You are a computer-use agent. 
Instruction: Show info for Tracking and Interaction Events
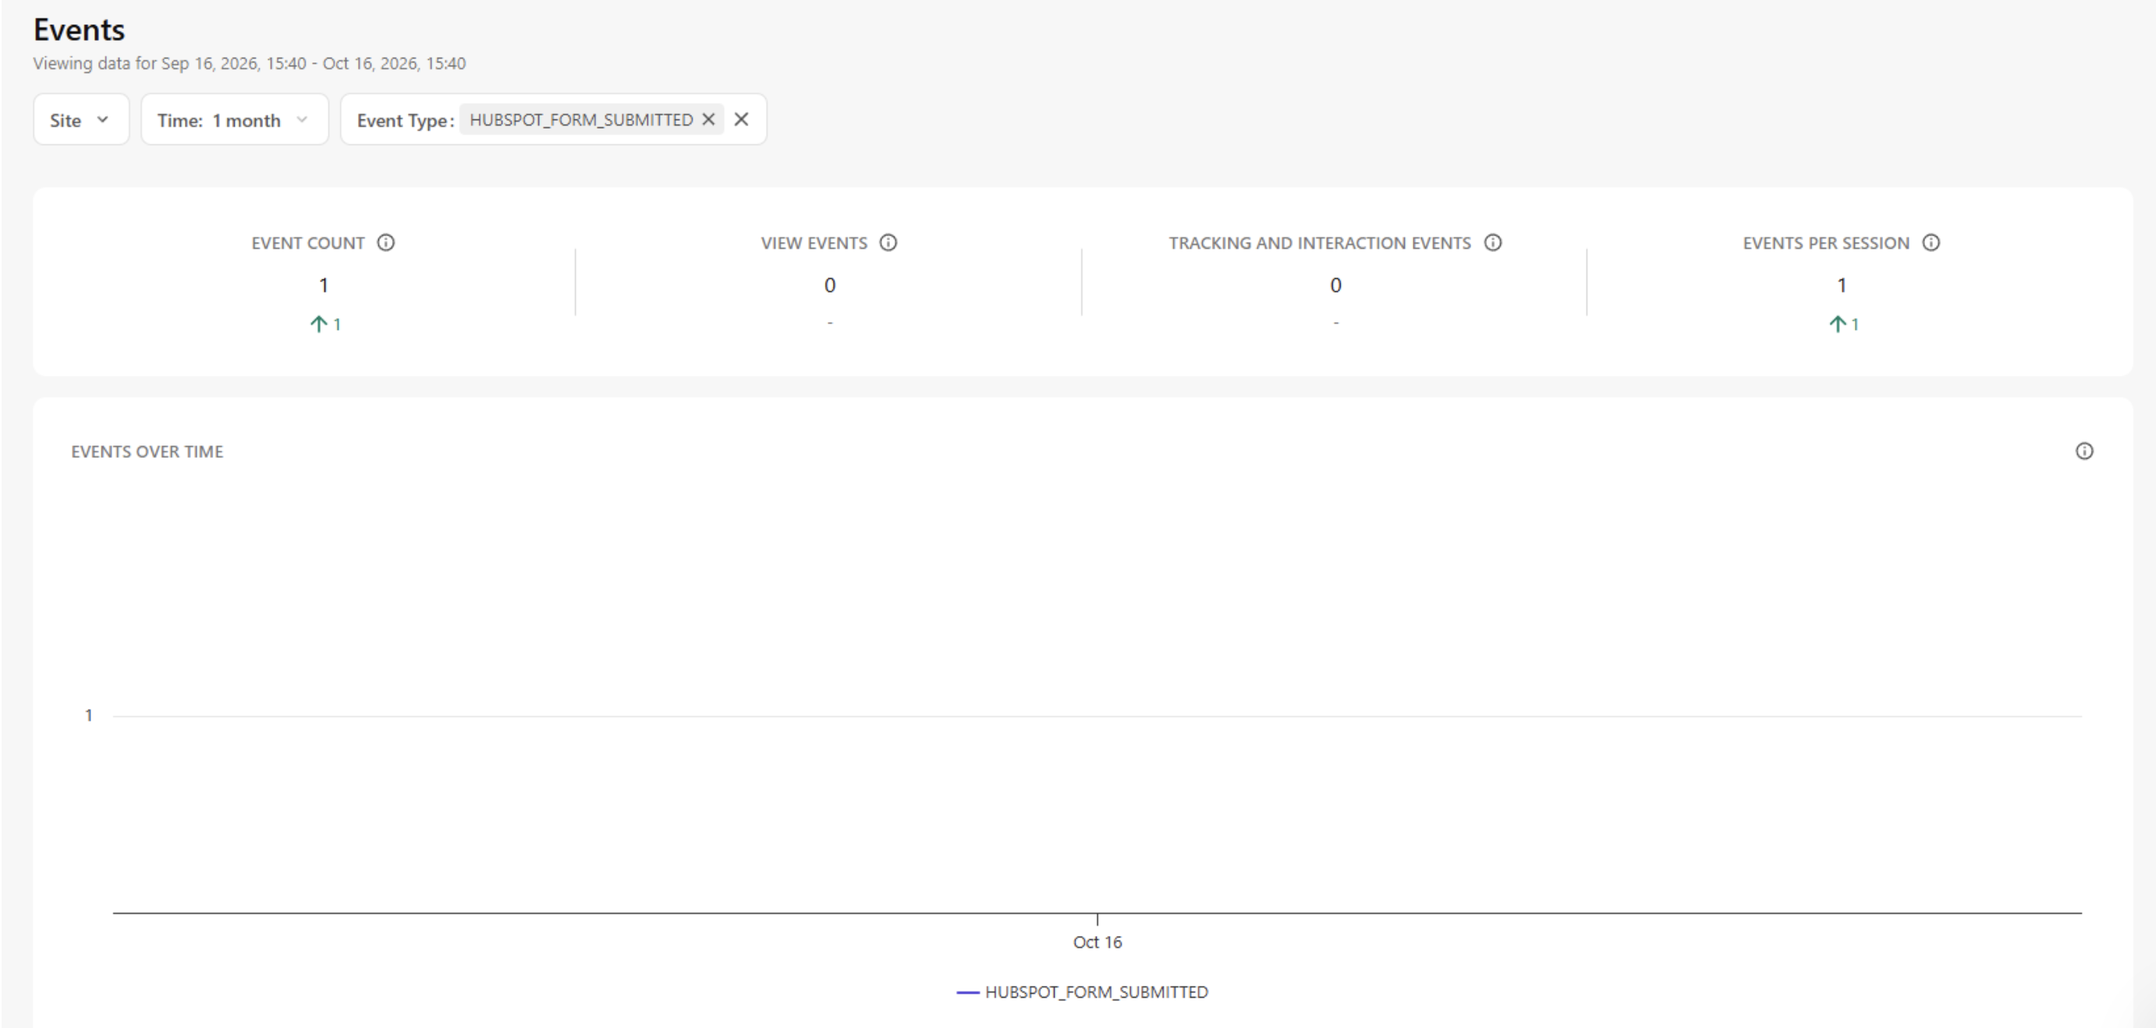[1493, 243]
